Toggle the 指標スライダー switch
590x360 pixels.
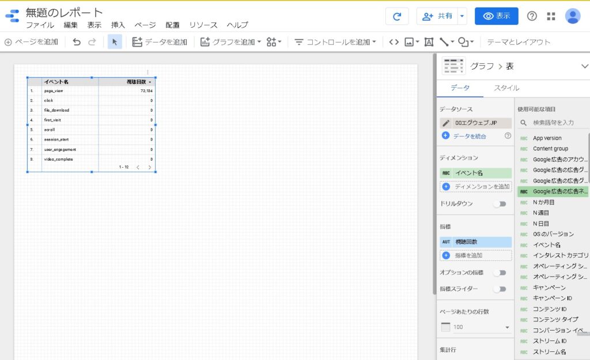point(499,289)
